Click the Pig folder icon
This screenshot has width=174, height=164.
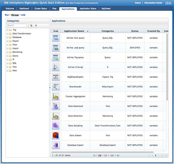(10, 30)
